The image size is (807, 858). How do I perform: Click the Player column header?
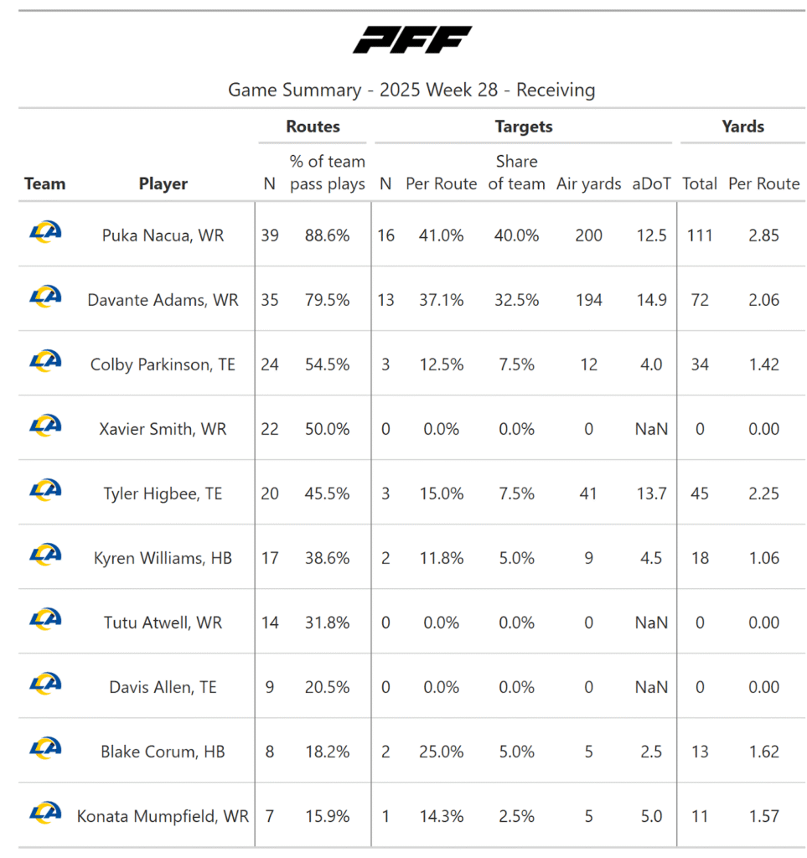pos(163,184)
